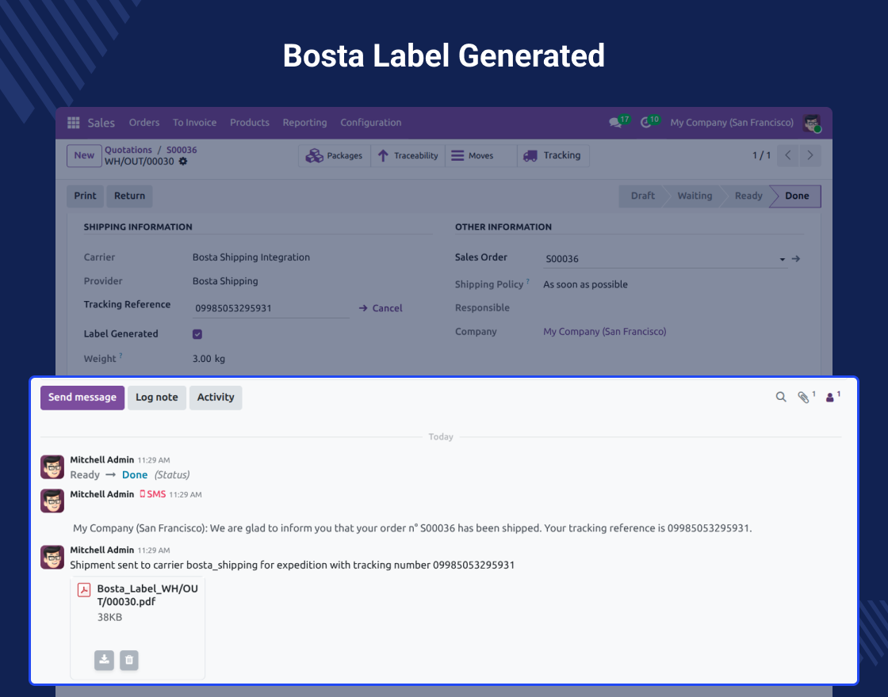Go to next record arrow
Screen dimensions: 888x697
(810, 155)
